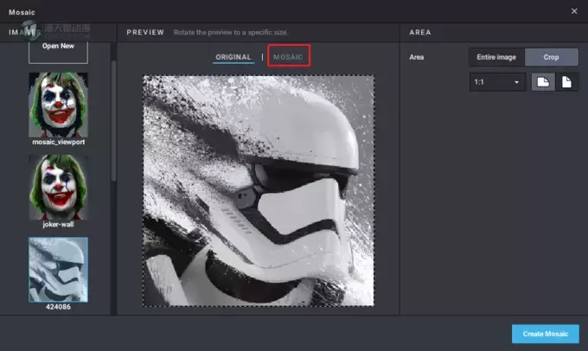Image resolution: width=588 pixels, height=351 pixels.
Task: Close the Mosaic dialog
Action: pyautogui.click(x=574, y=11)
